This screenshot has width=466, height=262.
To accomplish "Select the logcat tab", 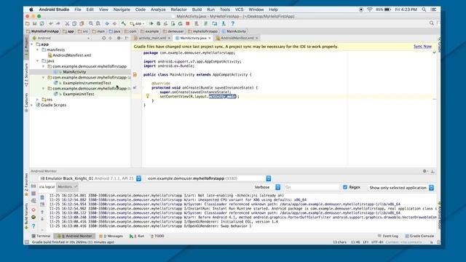I will [x=47, y=187].
